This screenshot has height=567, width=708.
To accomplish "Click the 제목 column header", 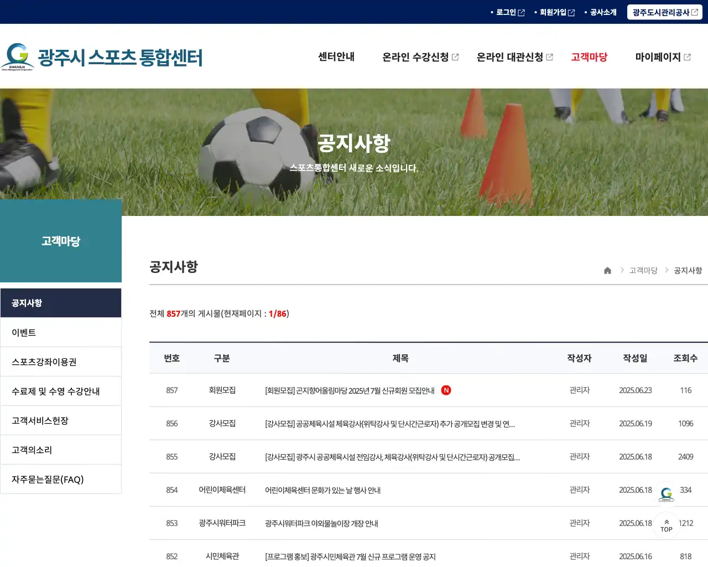I will click(x=400, y=358).
